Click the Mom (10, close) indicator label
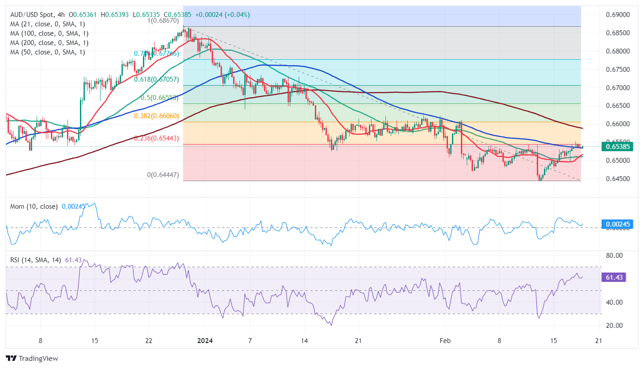 (x=33, y=207)
